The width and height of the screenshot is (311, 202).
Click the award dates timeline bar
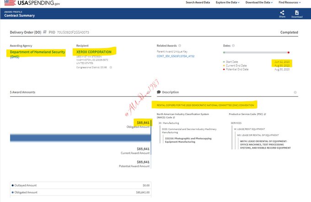pos(256,53)
